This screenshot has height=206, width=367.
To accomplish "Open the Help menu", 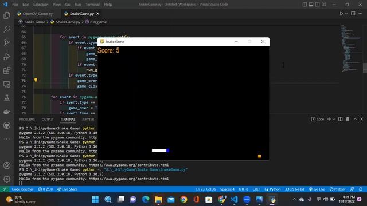I will 108,5.
